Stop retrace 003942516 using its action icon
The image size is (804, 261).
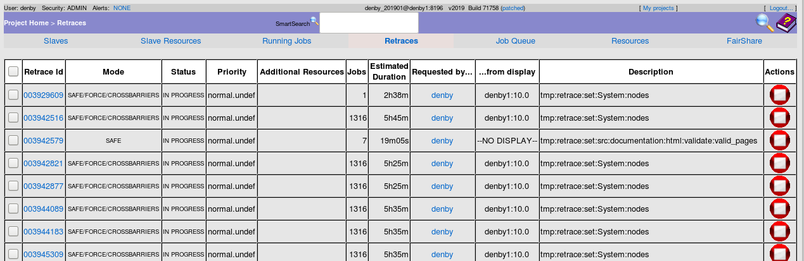(x=779, y=118)
